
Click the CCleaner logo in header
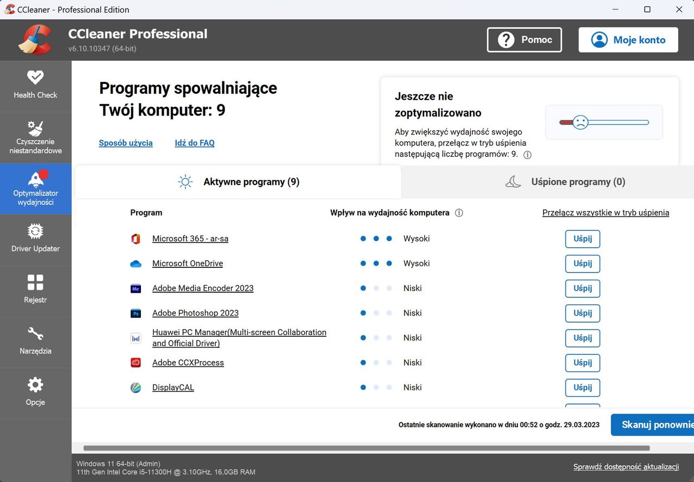35,40
